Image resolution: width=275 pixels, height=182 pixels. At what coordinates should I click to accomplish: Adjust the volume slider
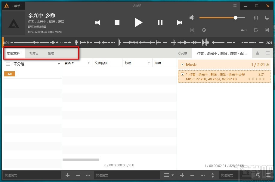pyautogui.click(x=235, y=18)
